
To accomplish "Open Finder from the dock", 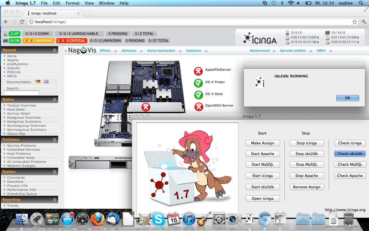I will point(22,219).
